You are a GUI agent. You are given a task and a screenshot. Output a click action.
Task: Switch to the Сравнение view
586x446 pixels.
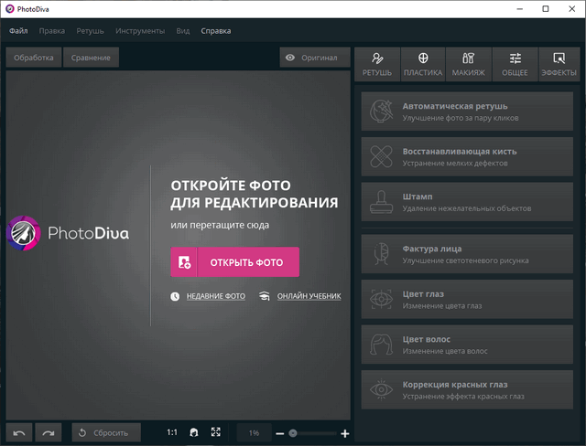91,58
